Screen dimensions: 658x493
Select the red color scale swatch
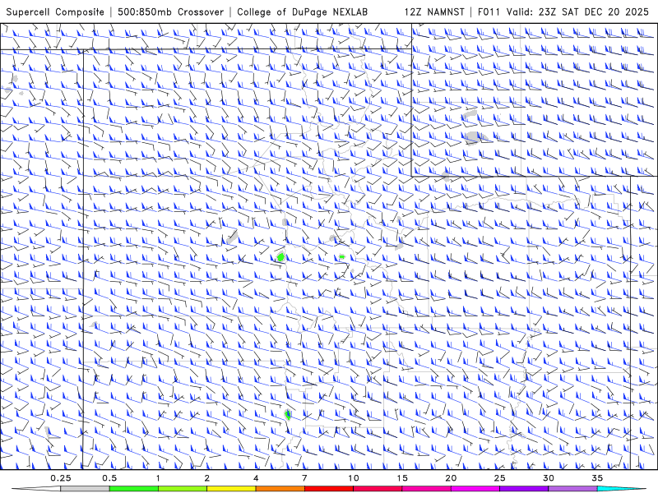[328, 489]
